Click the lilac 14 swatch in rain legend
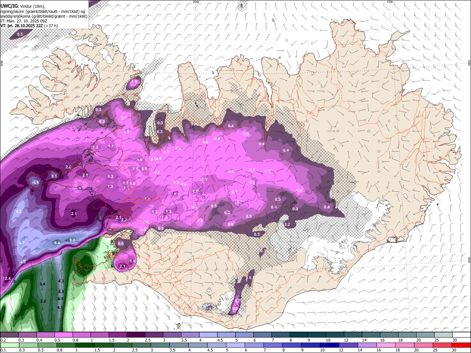 tap(366, 345)
